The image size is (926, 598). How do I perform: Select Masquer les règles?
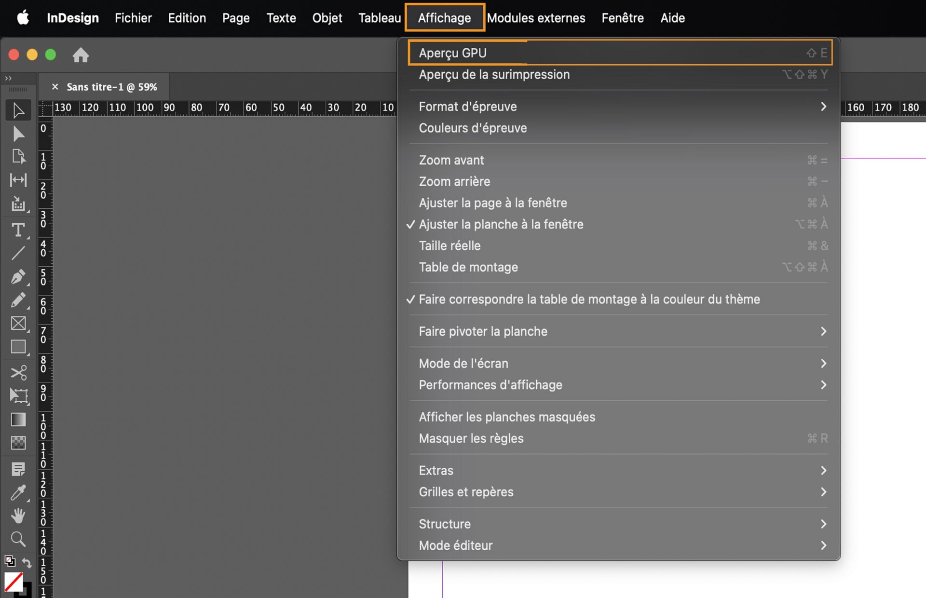(471, 438)
